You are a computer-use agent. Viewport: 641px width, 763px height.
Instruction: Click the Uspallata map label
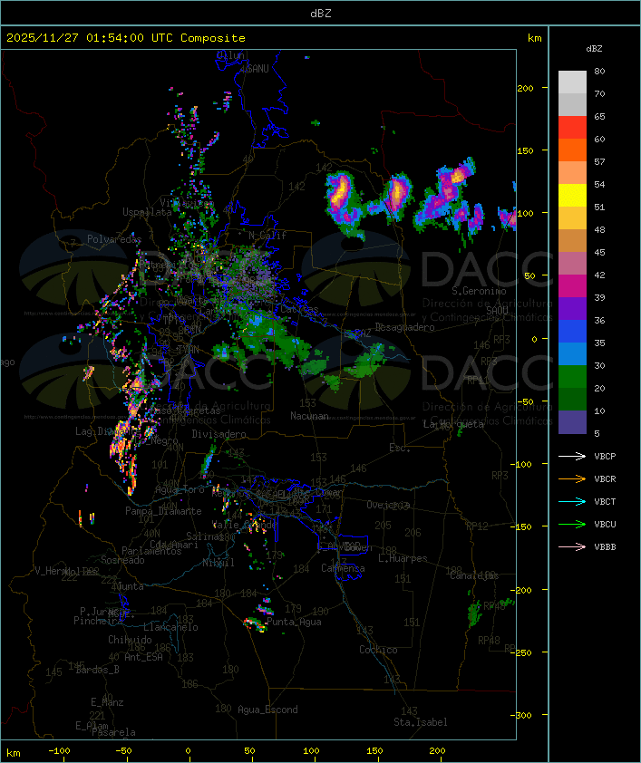coord(147,212)
